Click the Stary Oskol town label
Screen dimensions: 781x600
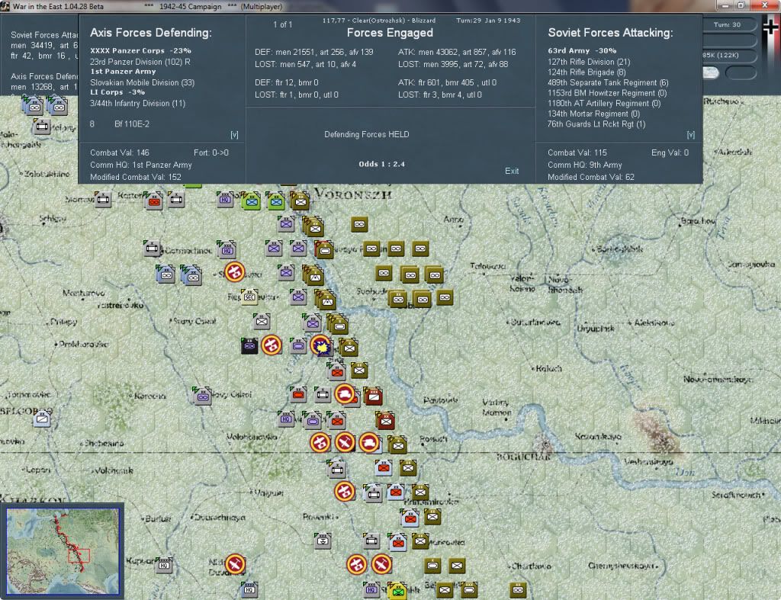click(194, 322)
